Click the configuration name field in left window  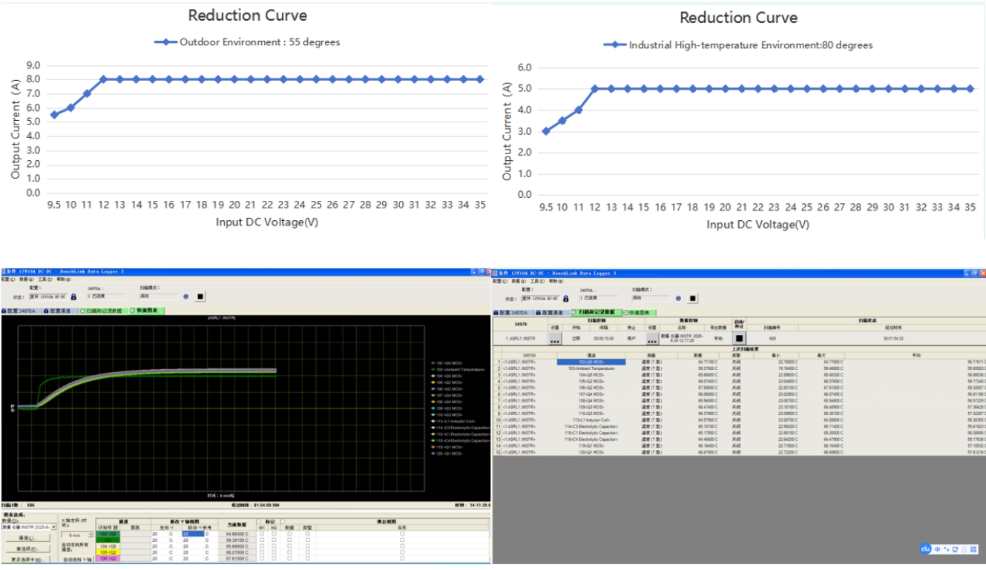[48, 296]
